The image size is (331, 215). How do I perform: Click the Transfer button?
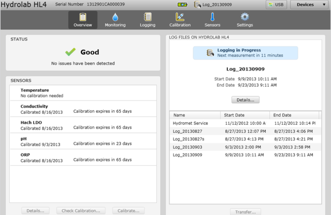(x=246, y=212)
